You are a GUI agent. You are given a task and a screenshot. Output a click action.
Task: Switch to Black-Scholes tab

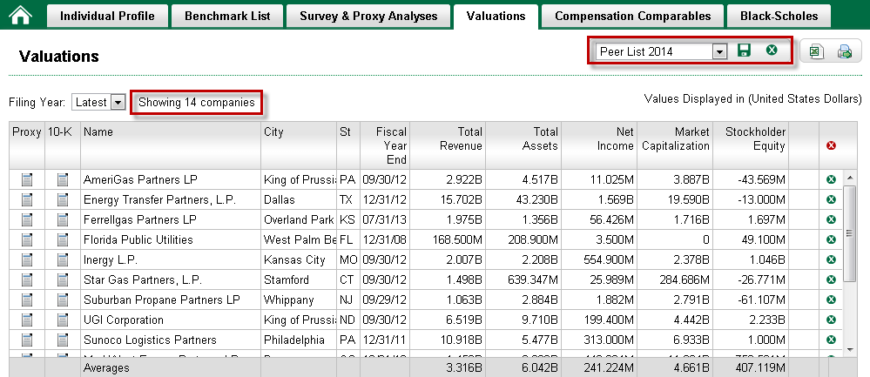[x=779, y=16]
